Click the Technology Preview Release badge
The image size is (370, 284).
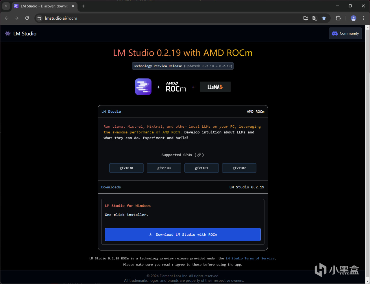point(183,66)
